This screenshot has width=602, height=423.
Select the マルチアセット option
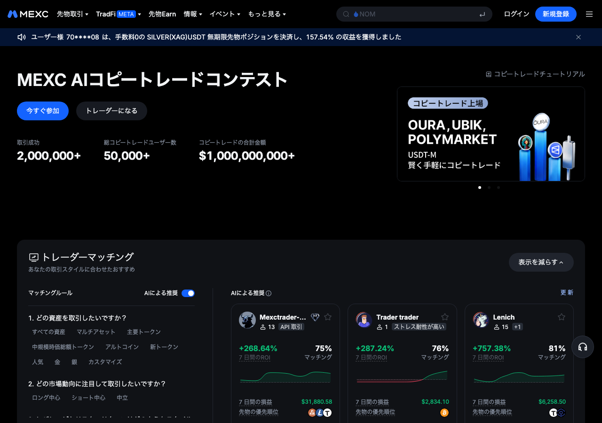(x=96, y=332)
